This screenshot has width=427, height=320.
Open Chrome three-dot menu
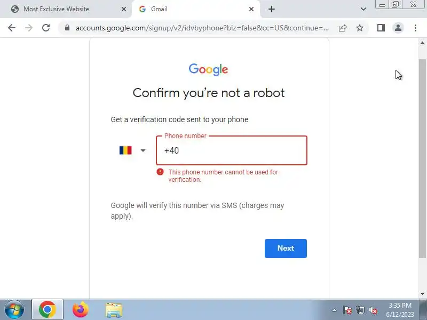[415, 28]
